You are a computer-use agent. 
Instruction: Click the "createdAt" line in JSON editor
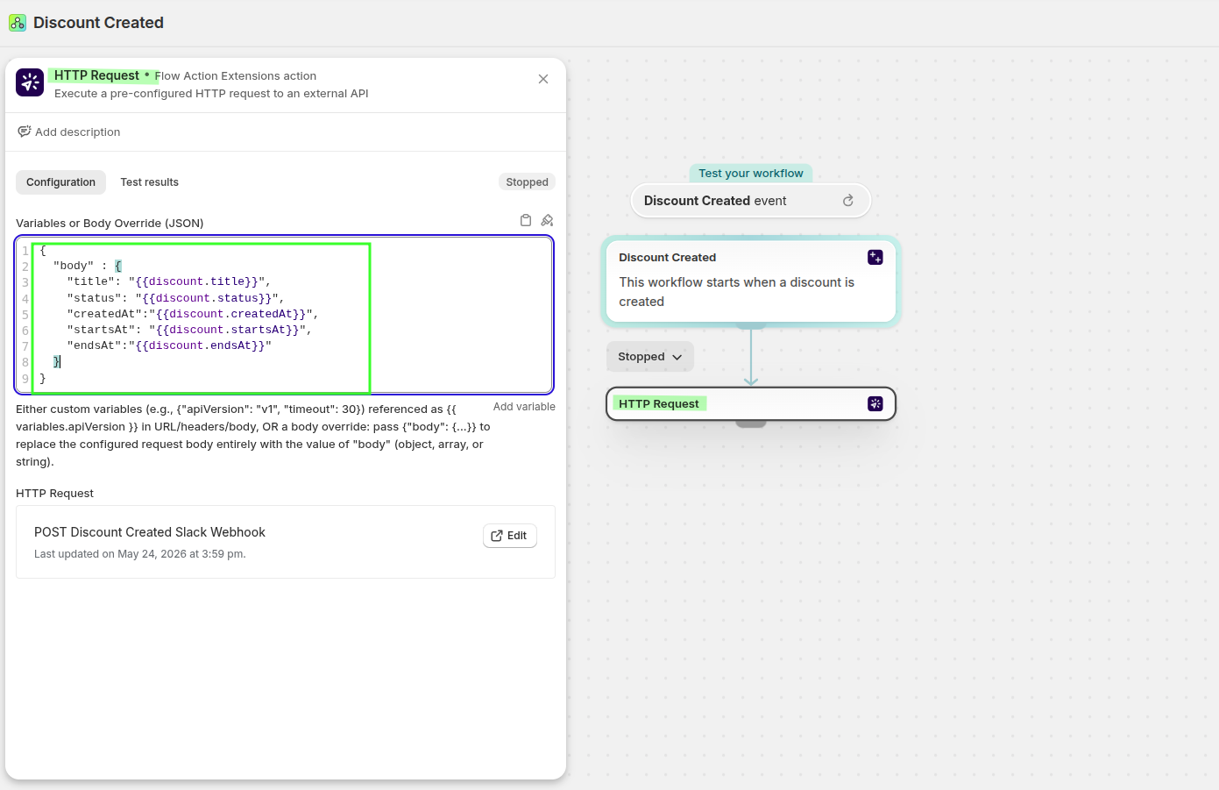pyautogui.click(x=193, y=314)
